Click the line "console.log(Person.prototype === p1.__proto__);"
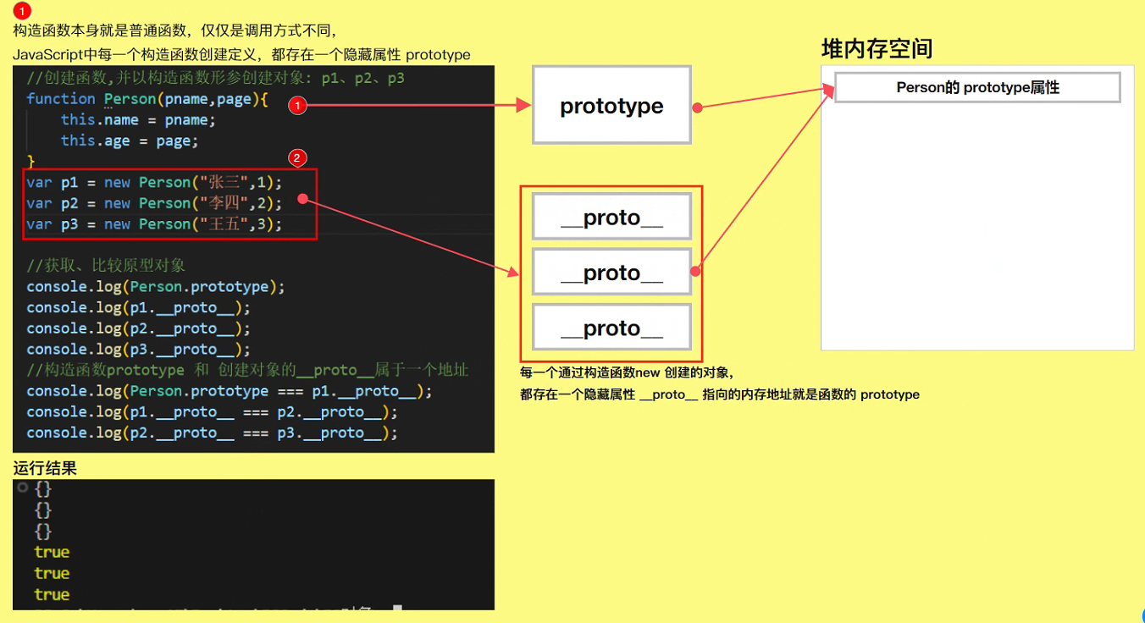The width and height of the screenshot is (1145, 623). click(x=230, y=390)
